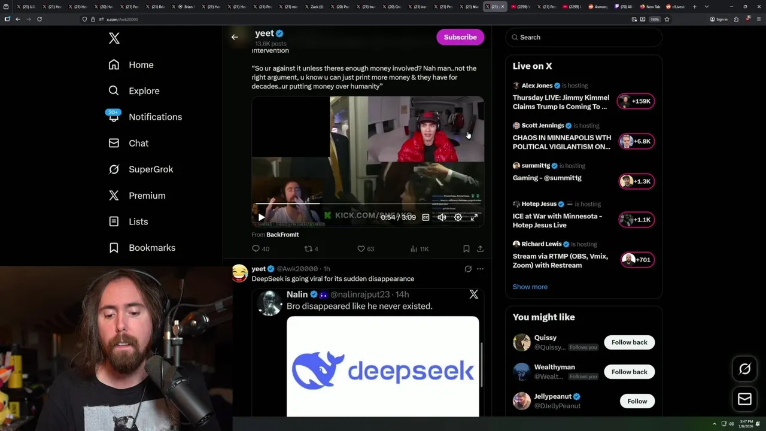Close the active X browser tab
The width and height of the screenshot is (766, 431).
click(503, 7)
